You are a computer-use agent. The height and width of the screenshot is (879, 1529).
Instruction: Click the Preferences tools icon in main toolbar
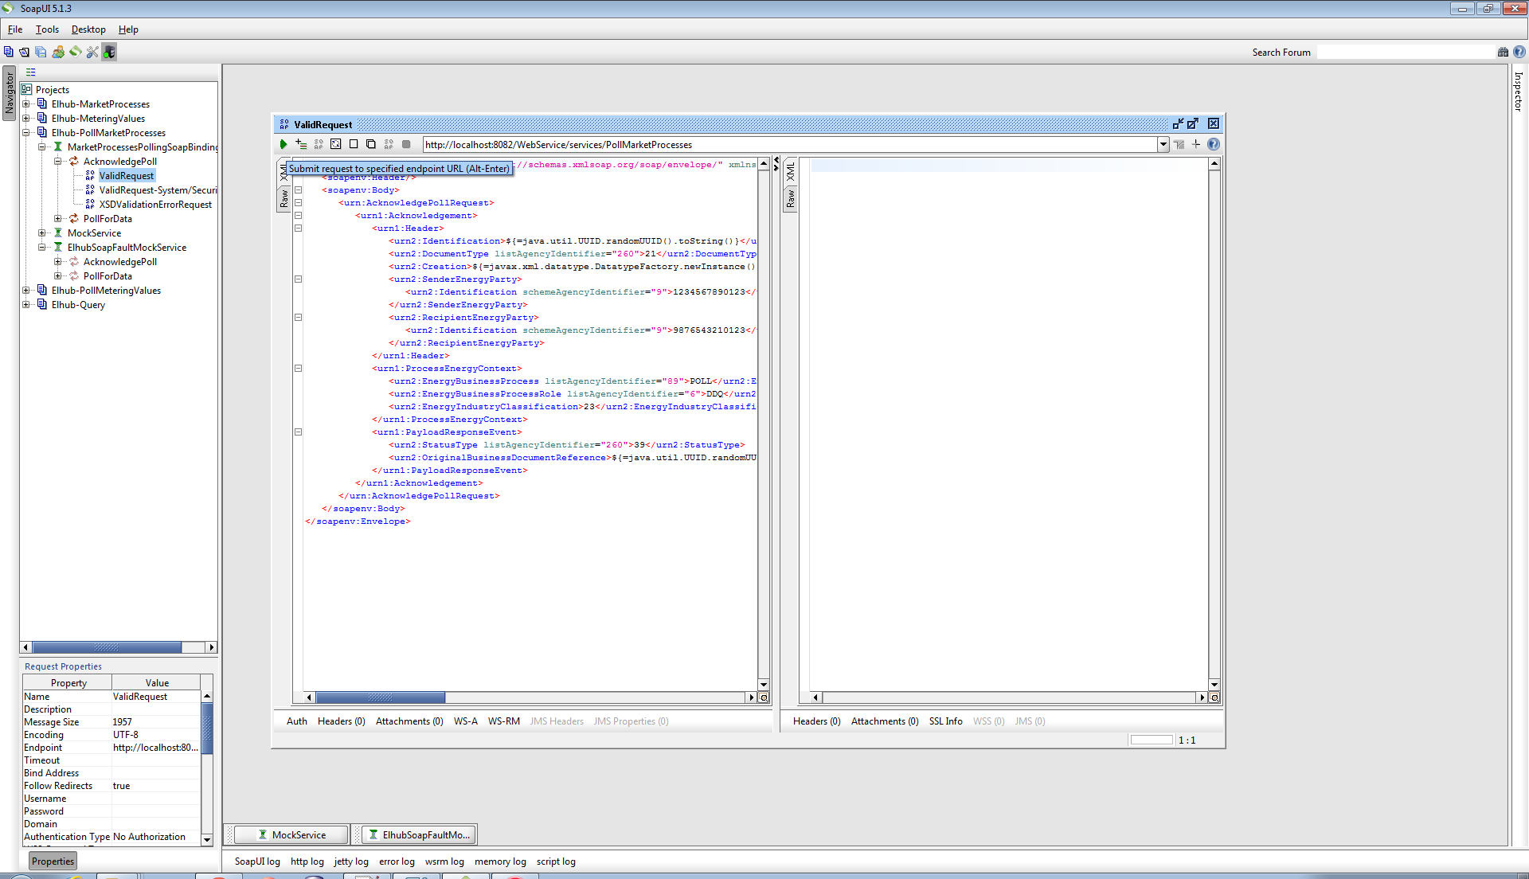point(92,53)
